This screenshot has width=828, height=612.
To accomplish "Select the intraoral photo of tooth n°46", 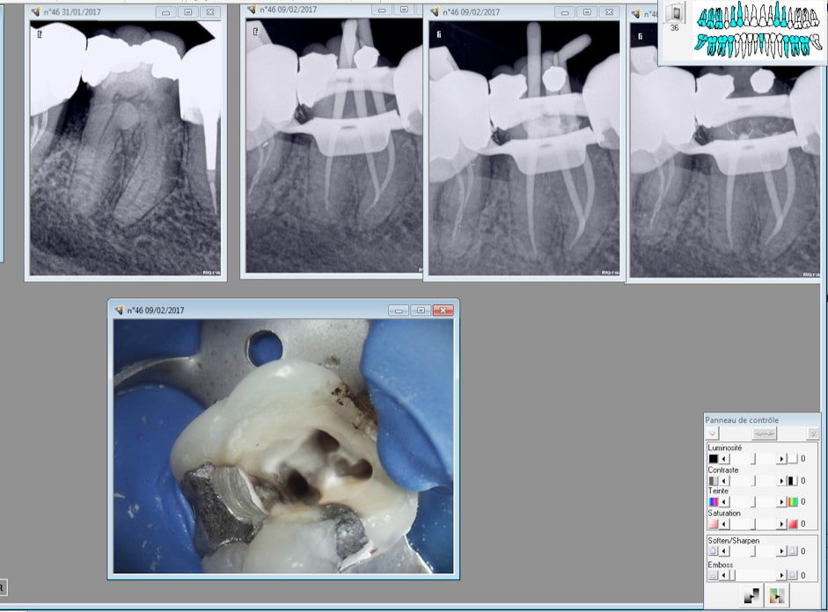I will coord(283,446).
